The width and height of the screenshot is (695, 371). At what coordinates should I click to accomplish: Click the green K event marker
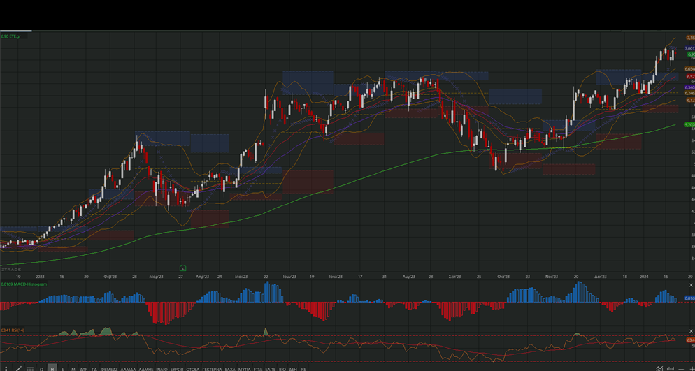(x=182, y=268)
